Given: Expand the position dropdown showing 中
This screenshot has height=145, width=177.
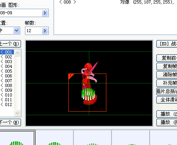Looking at the screenshot, I should pyautogui.click(x=16, y=31).
